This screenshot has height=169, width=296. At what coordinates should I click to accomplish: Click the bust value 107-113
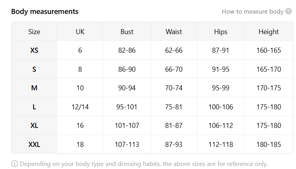click(127, 145)
